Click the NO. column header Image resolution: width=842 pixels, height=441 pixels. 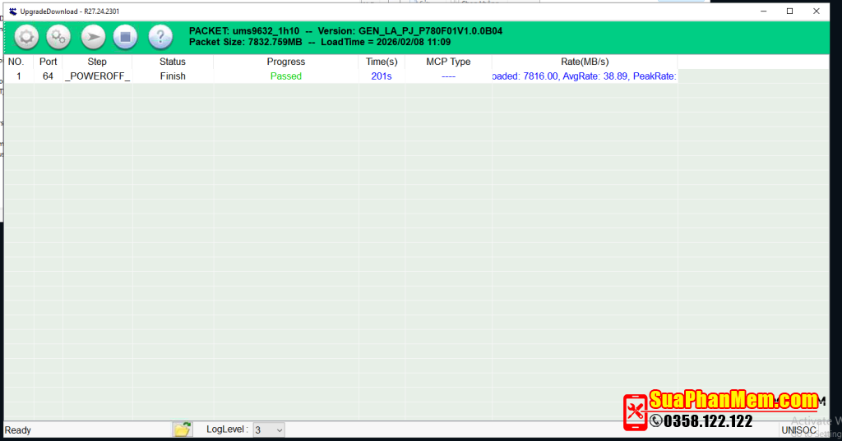coord(16,62)
